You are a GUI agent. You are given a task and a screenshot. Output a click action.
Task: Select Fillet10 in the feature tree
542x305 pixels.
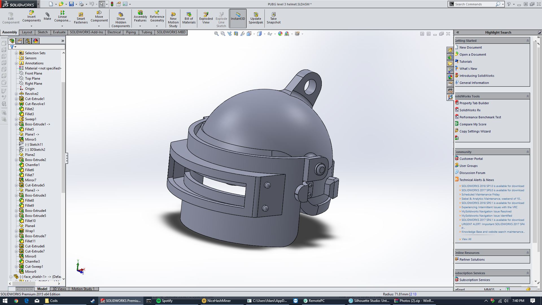point(30,221)
